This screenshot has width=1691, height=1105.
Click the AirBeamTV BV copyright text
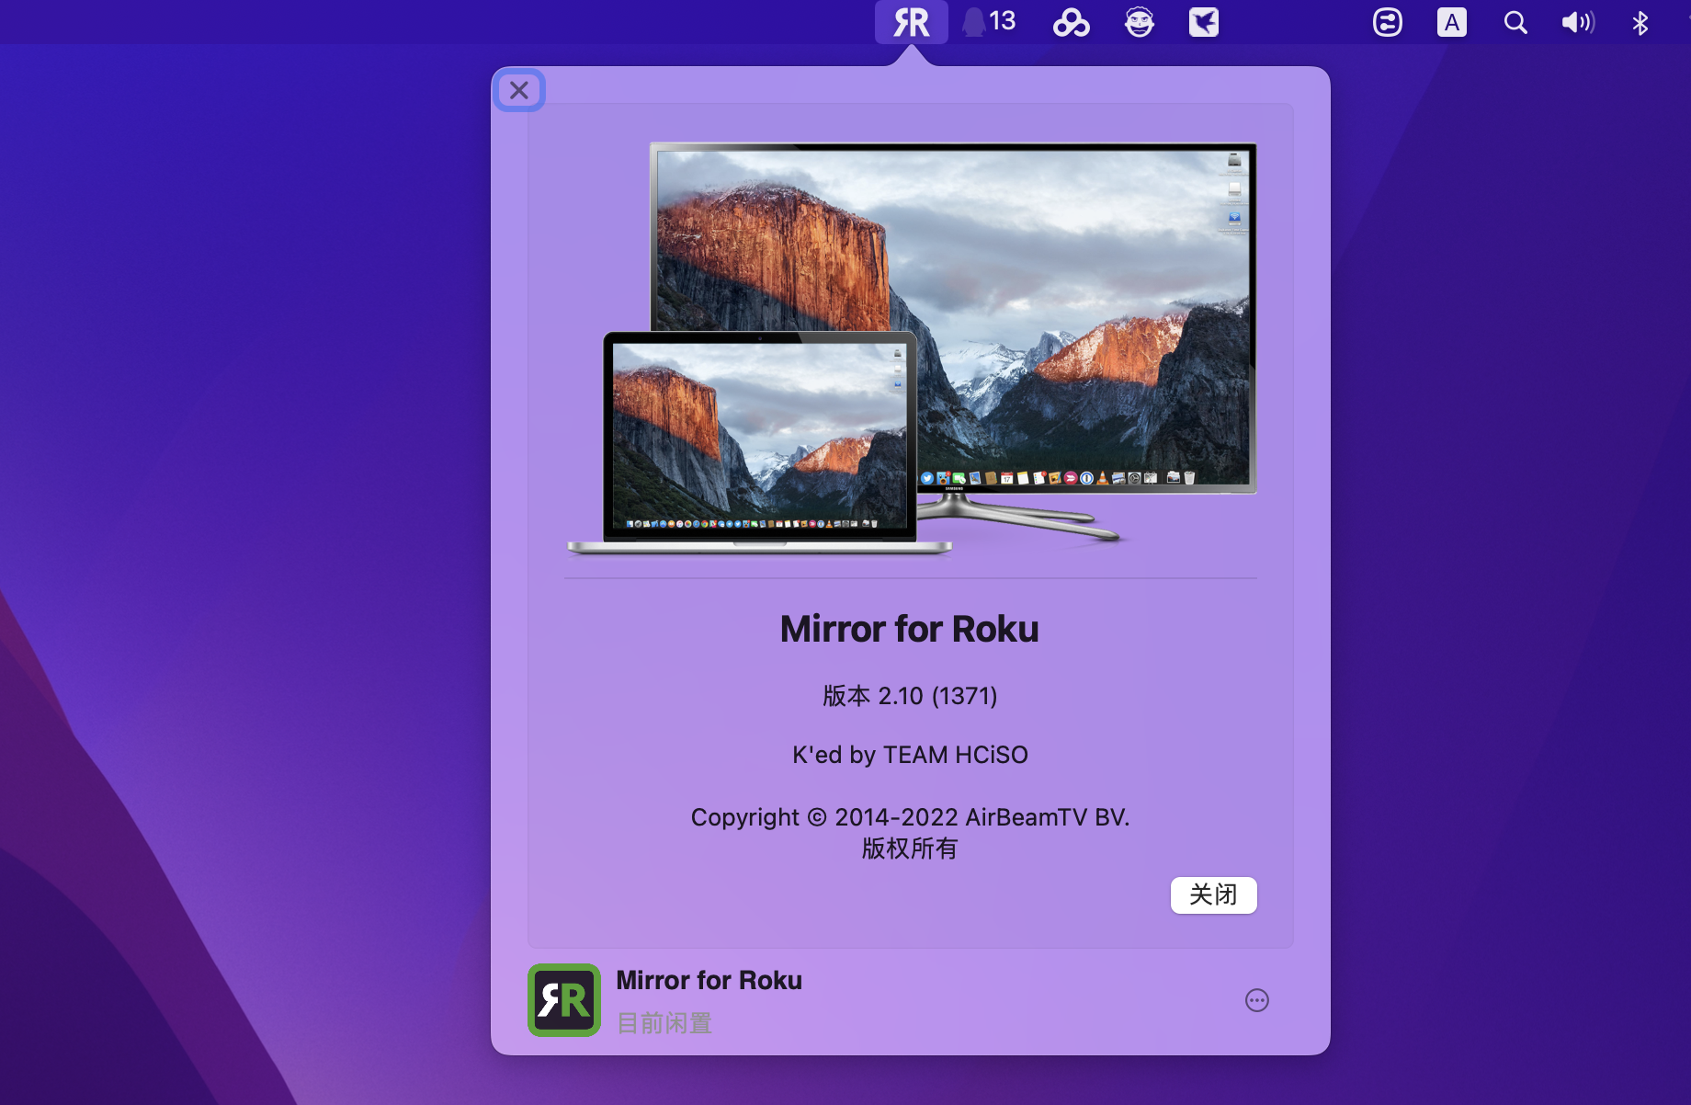(909, 817)
